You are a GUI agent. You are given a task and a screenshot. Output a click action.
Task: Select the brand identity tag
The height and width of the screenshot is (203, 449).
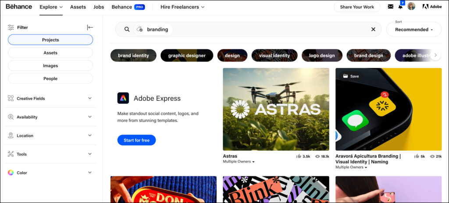click(133, 55)
